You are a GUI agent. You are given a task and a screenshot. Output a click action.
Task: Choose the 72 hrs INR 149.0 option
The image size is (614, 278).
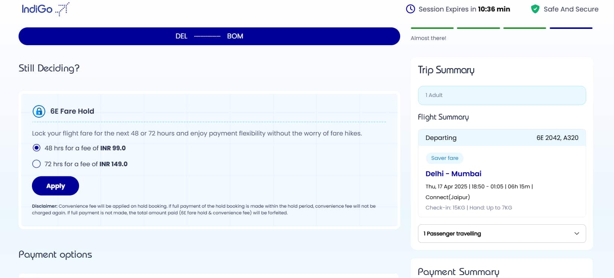tap(36, 164)
